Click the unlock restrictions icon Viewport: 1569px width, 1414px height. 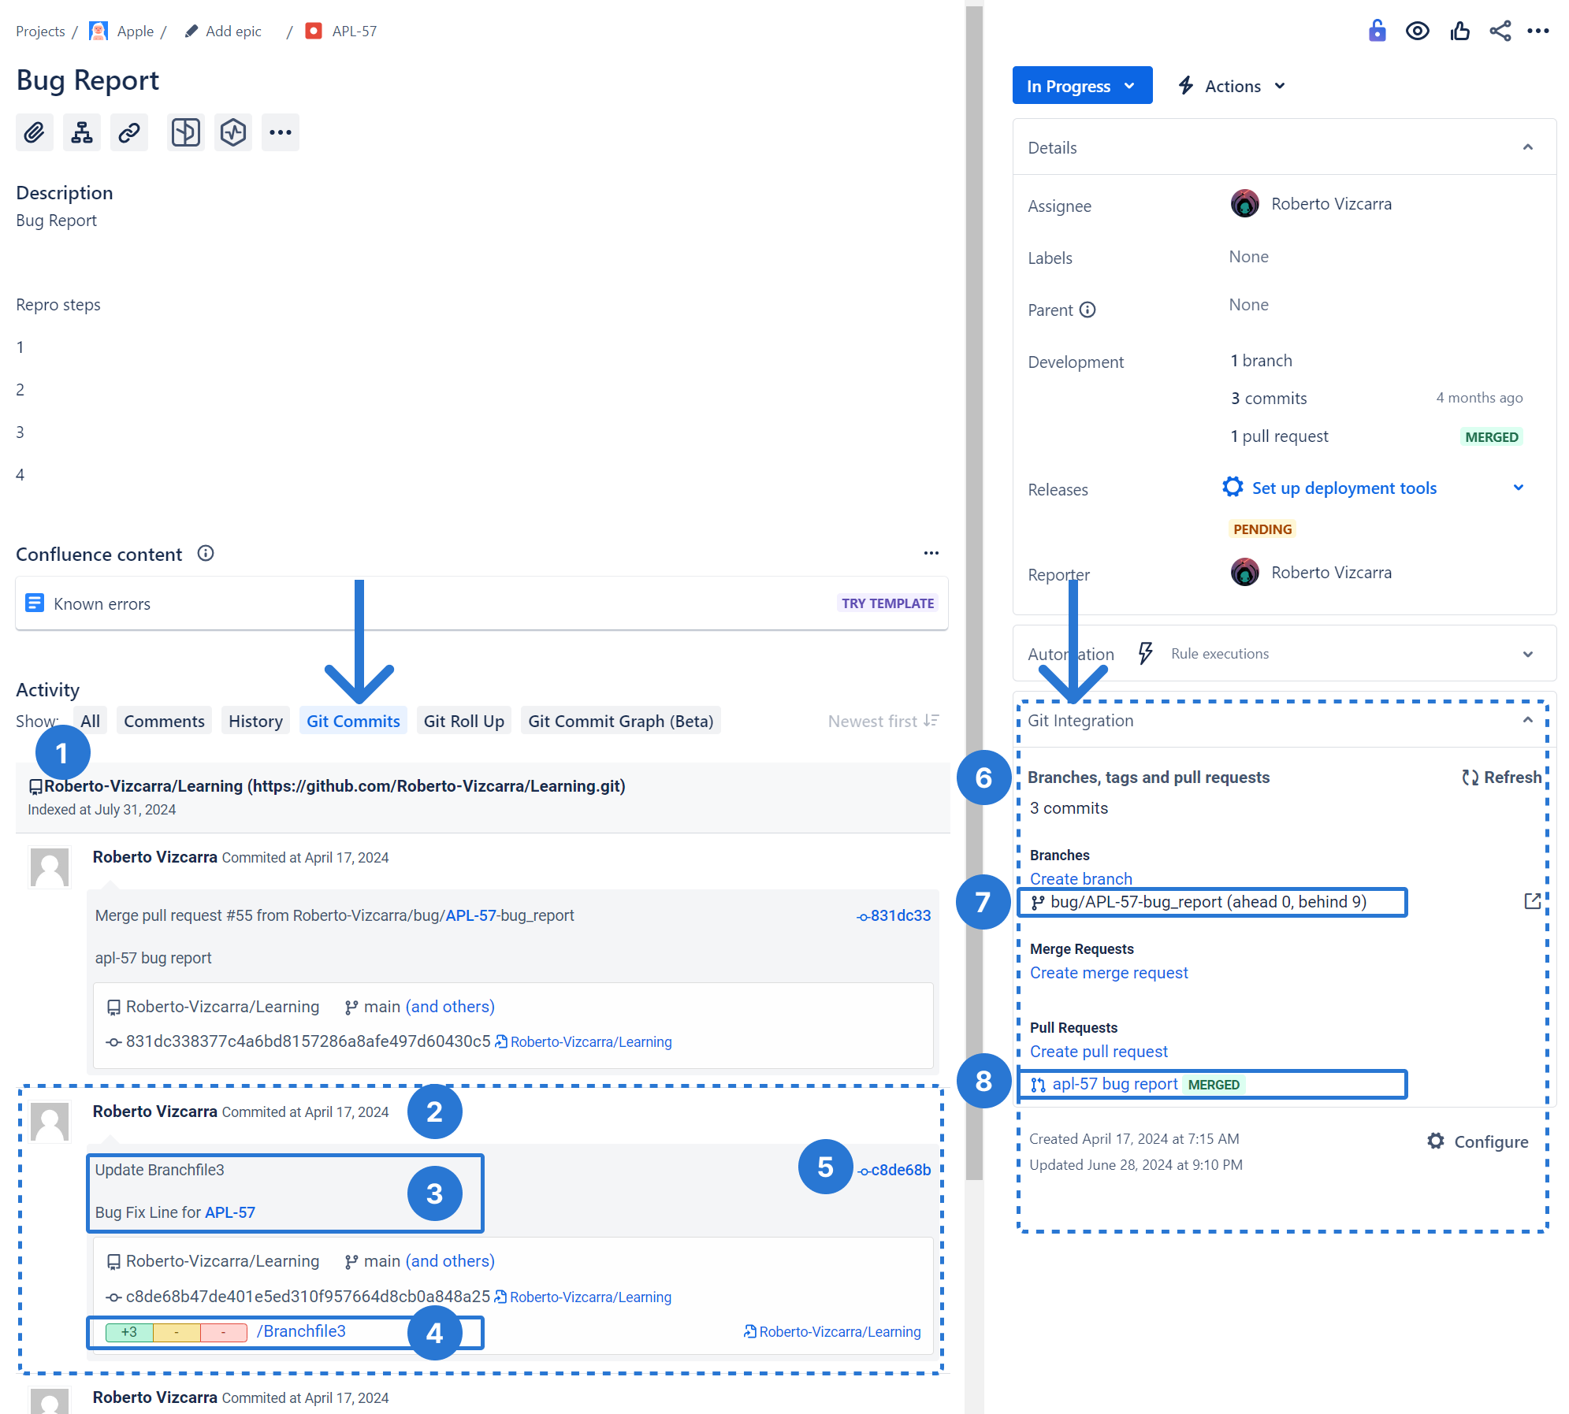(1377, 31)
